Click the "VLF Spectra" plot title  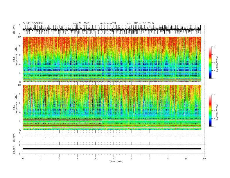click(33, 23)
